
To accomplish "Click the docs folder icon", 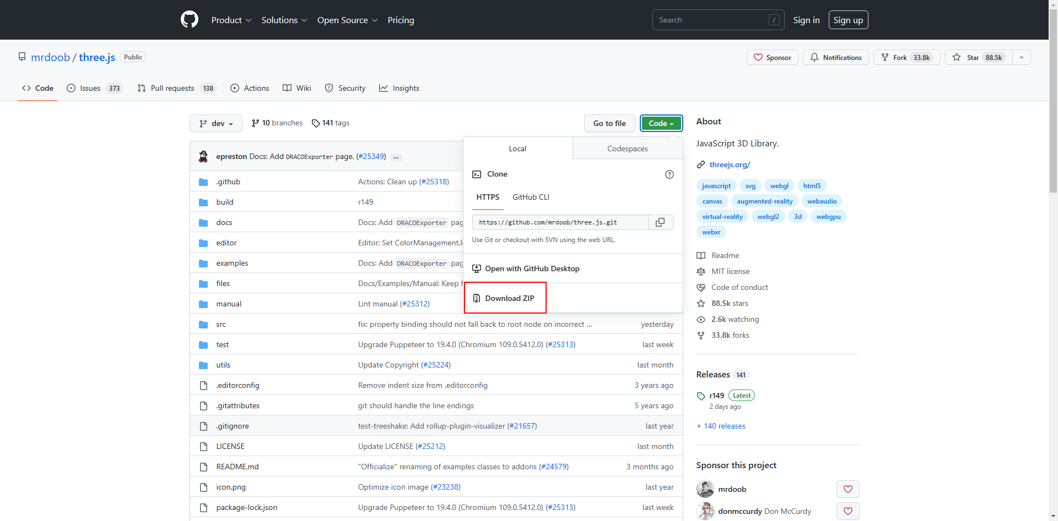I will [x=203, y=223].
